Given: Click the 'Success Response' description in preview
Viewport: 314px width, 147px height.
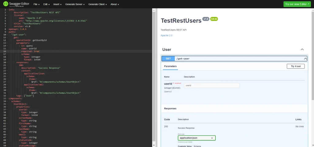Looking at the screenshot, I should [x=186, y=128].
